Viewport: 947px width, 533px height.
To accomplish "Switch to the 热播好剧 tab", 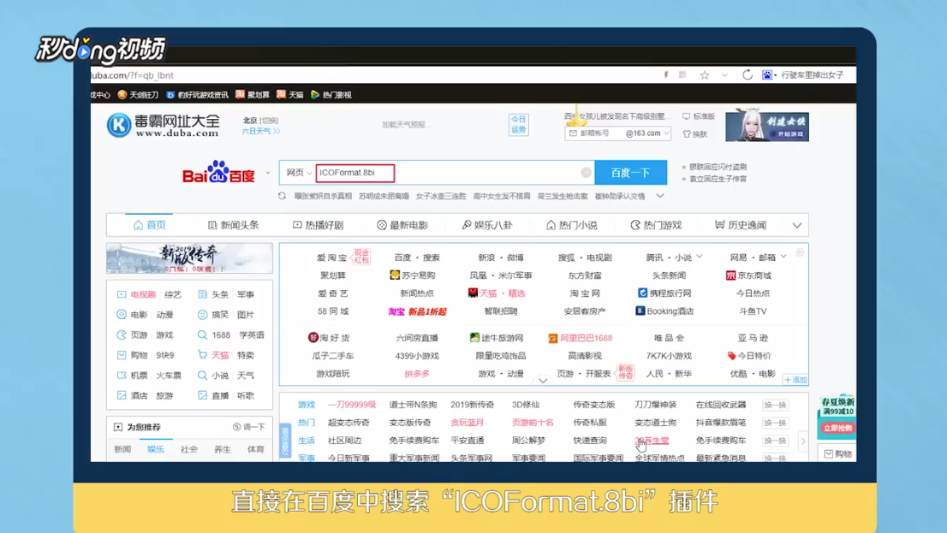I will point(319,225).
